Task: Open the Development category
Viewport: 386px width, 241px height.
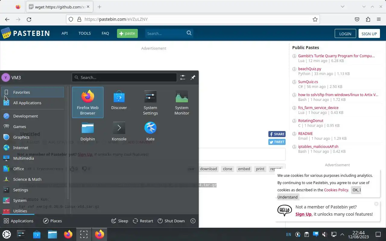Action: (x=33, y=116)
